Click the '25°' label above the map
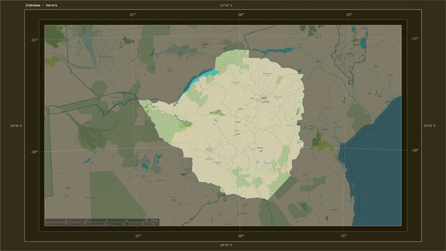The height and width of the screenshot is (251, 446). pyautogui.click(x=133, y=15)
